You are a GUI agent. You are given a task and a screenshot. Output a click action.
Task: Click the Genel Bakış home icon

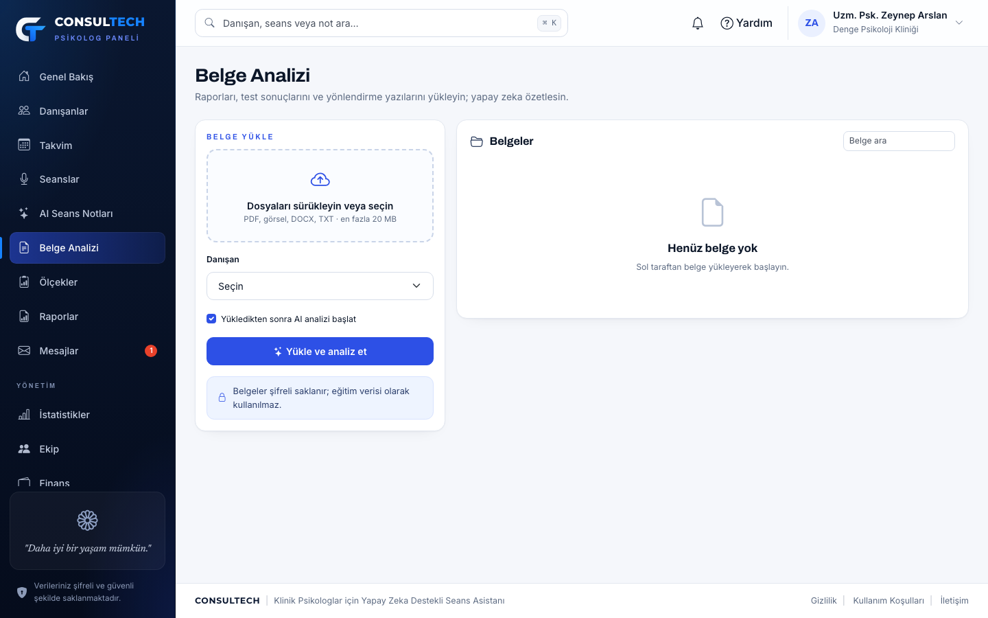[24, 76]
